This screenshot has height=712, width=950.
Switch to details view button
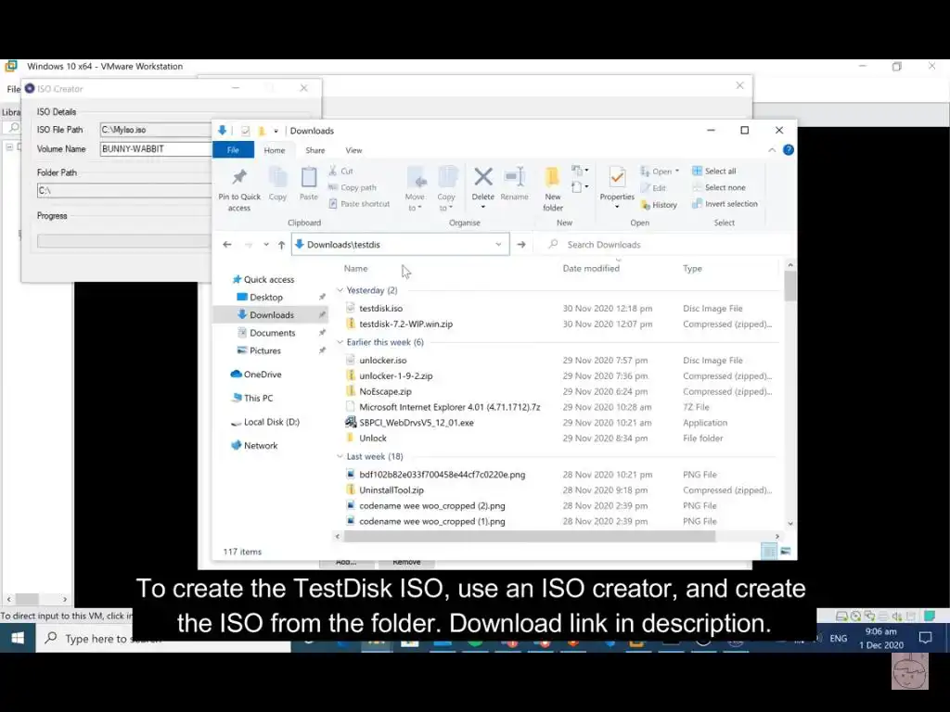pyautogui.click(x=769, y=551)
